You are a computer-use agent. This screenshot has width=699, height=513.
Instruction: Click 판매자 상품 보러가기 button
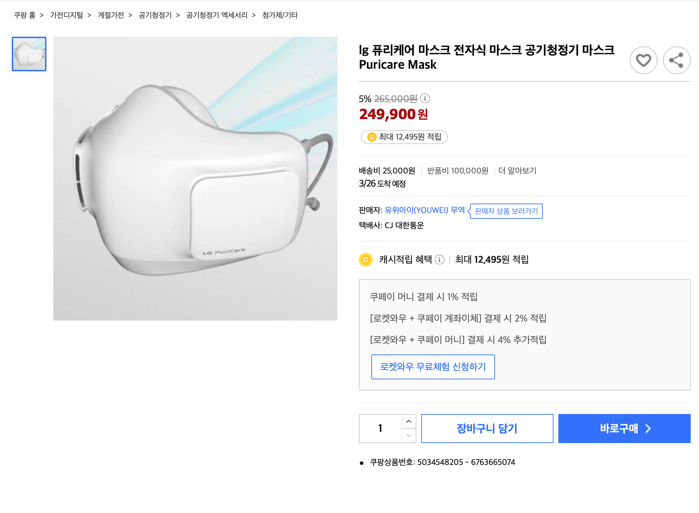point(506,211)
